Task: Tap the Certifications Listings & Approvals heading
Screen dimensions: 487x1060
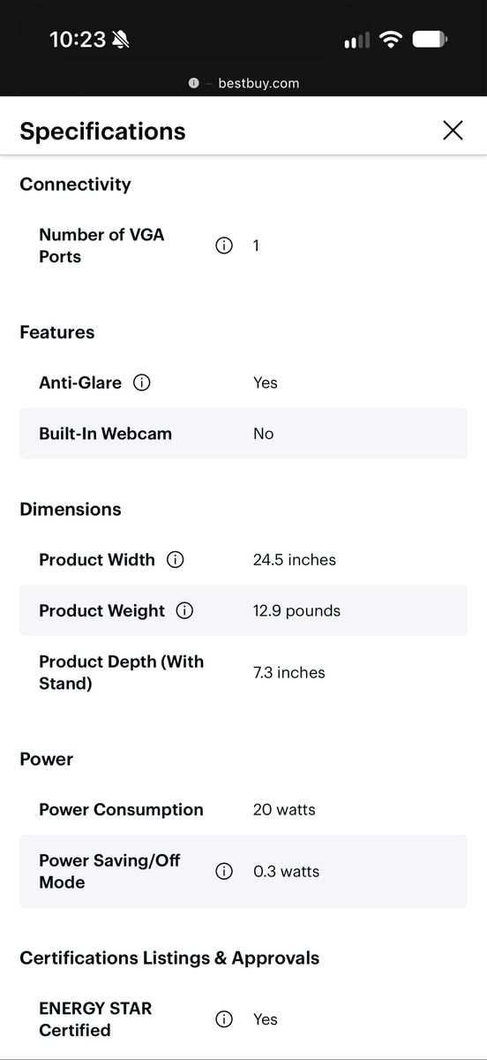Action: pyautogui.click(x=169, y=958)
